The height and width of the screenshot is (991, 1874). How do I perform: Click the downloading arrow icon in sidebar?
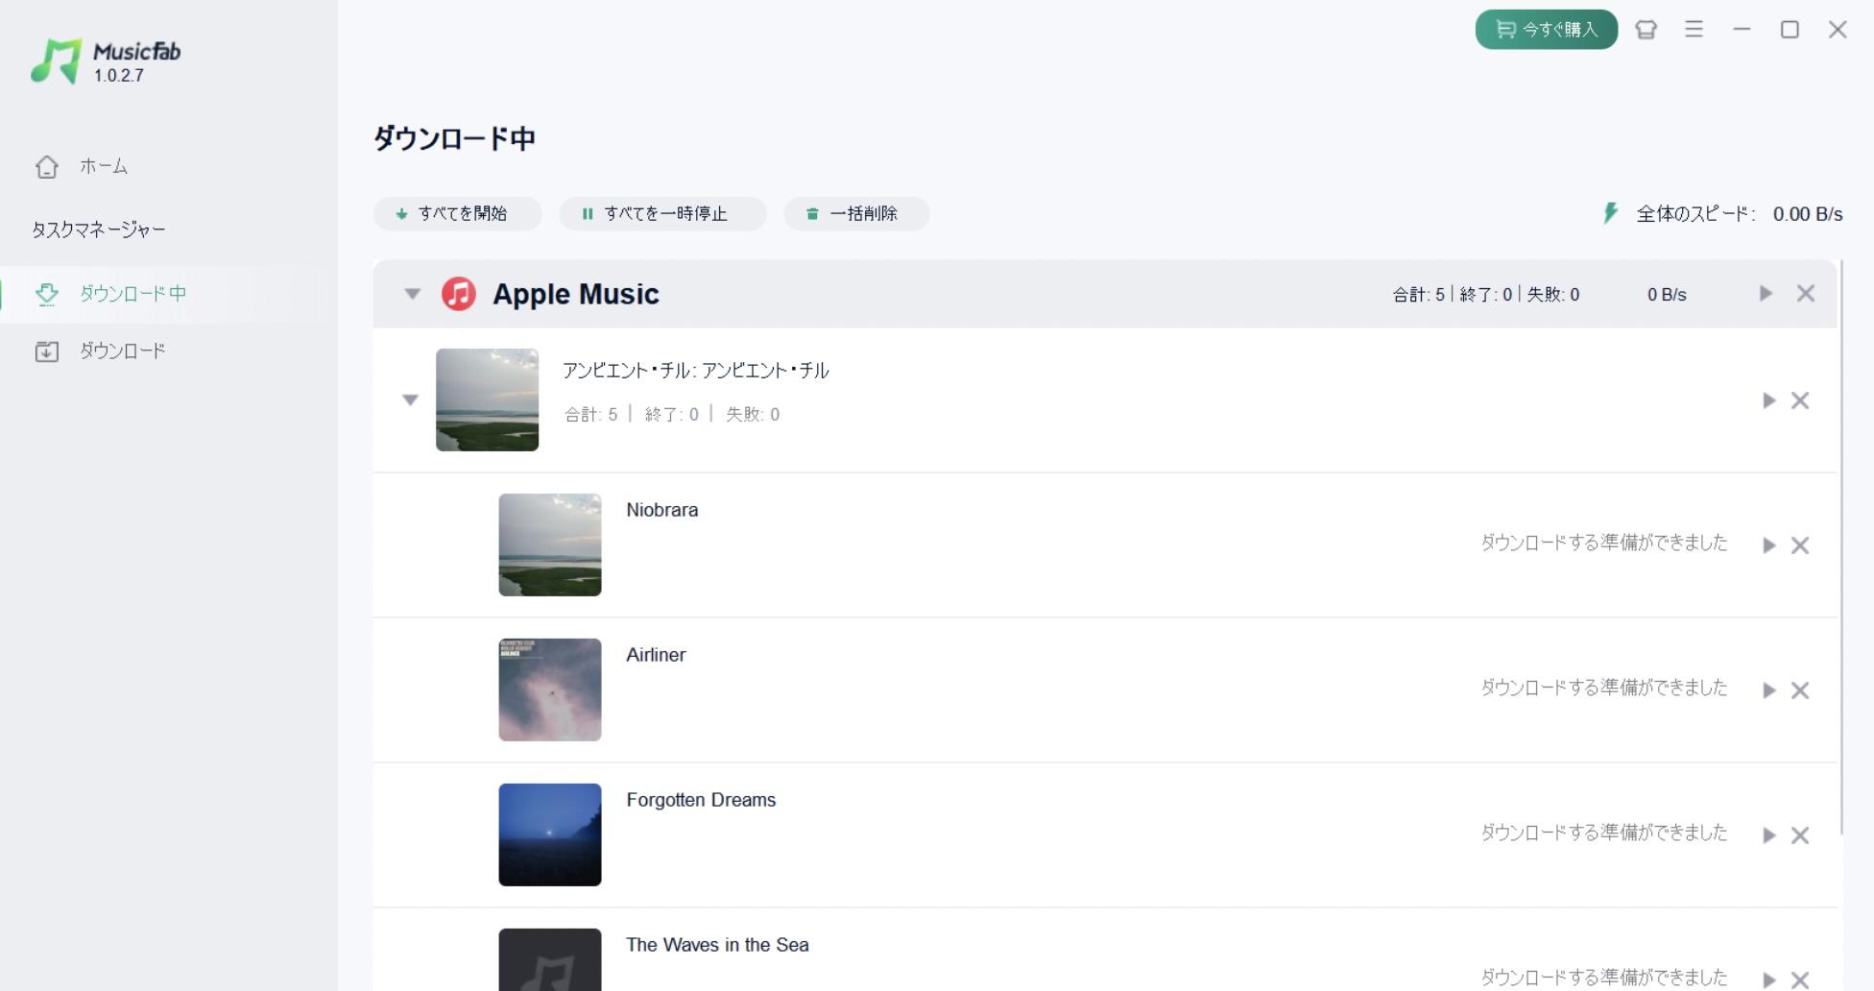click(47, 294)
